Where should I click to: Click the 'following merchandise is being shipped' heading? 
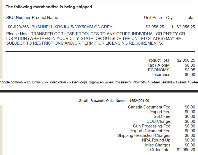(49, 7)
